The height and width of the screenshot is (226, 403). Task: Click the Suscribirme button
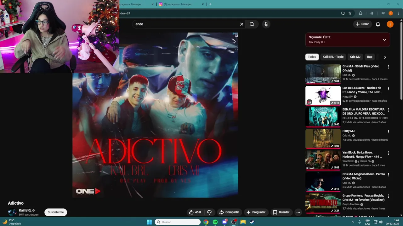56,212
